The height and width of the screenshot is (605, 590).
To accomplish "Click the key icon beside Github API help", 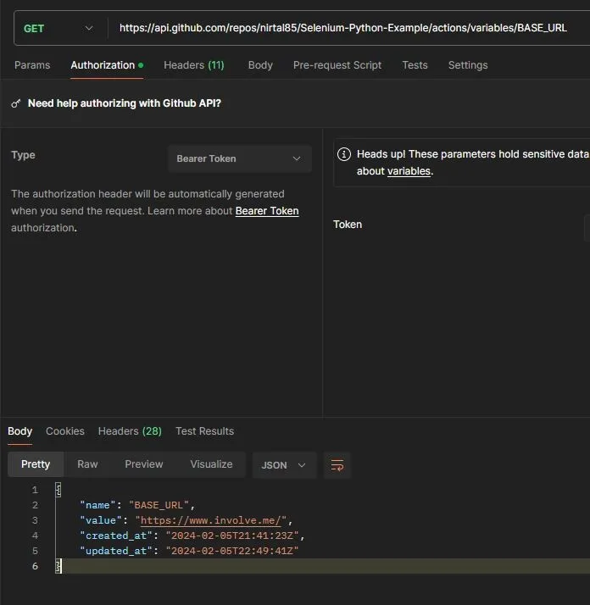I will click(x=16, y=103).
